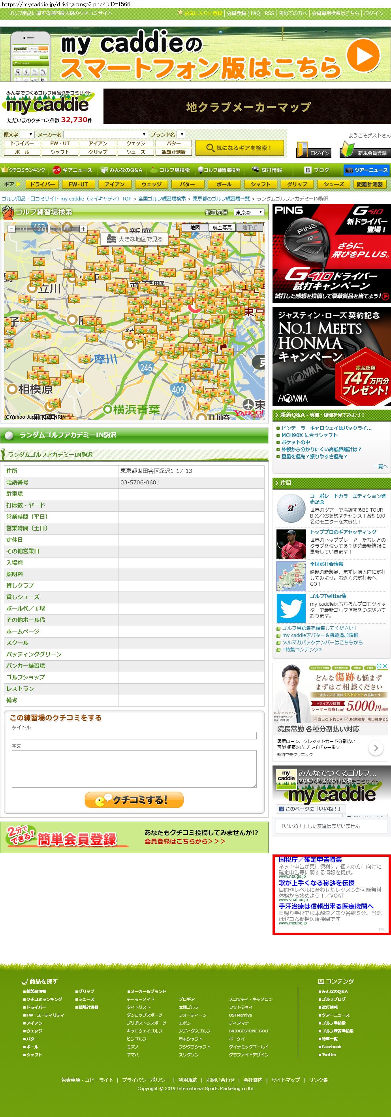Image resolution: width=391 pixels, height=1117 pixels.
Task: Click the map zoom-in plus button
Action: click(x=83, y=229)
